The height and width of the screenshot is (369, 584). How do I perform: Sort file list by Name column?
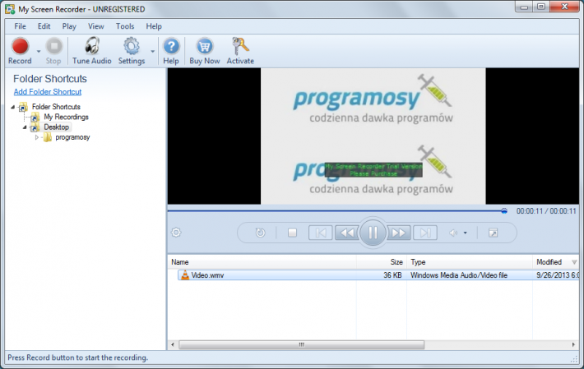(262, 262)
